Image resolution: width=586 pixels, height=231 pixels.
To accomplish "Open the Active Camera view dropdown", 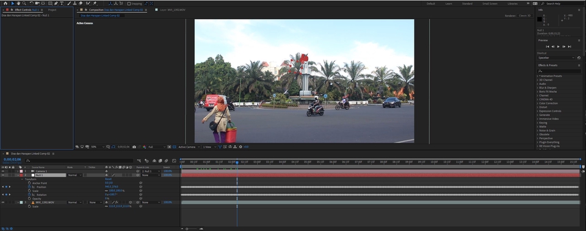I will coord(189,147).
